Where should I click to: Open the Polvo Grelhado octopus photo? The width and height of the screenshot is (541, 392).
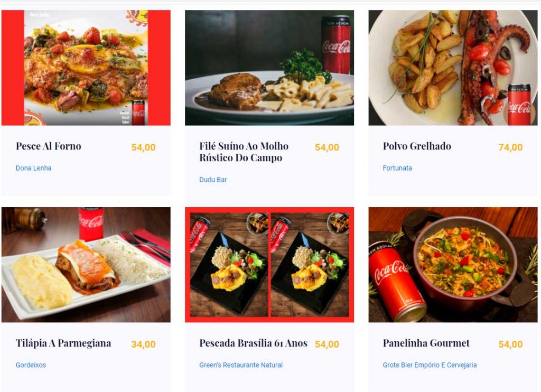click(x=453, y=68)
